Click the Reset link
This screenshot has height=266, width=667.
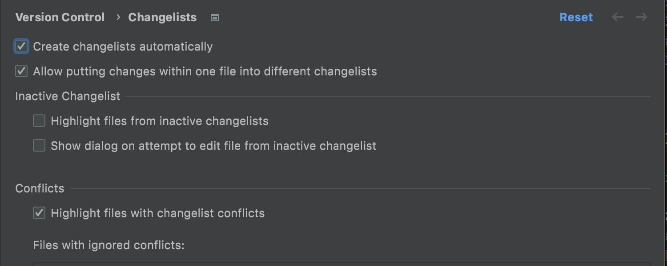pos(576,17)
